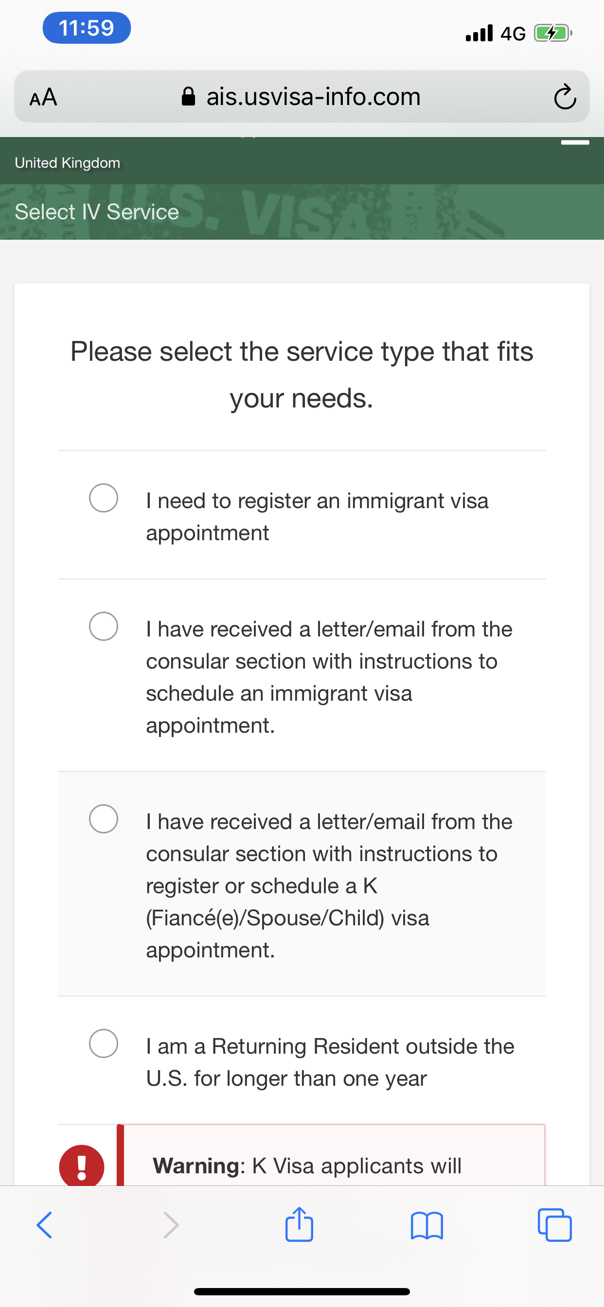Tap the ais.usvisa-info.com address field
604x1307 pixels.
[302, 96]
